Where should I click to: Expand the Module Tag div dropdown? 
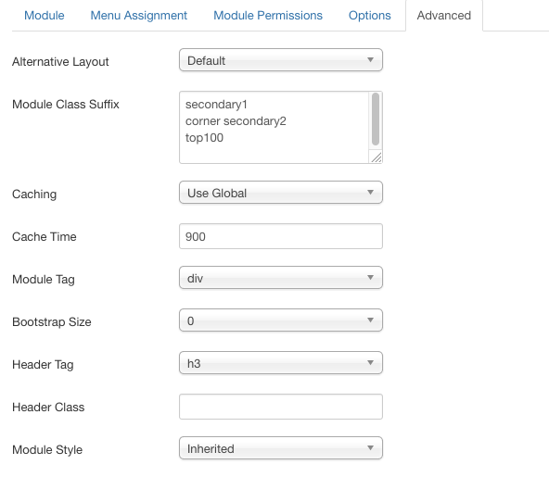point(281,278)
